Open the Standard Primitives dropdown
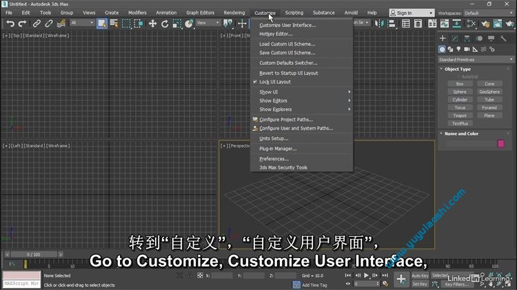 (476, 60)
